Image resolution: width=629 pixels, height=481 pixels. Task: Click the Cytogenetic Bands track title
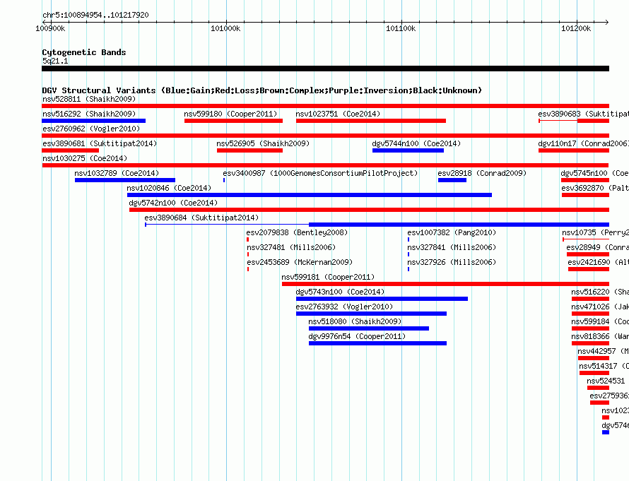(x=84, y=52)
